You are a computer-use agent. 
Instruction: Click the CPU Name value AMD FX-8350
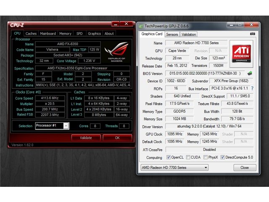(x=68, y=44)
